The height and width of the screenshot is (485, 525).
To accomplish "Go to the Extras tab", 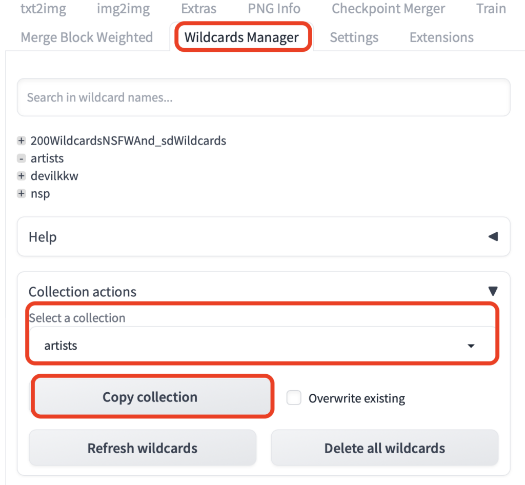I will [x=198, y=9].
